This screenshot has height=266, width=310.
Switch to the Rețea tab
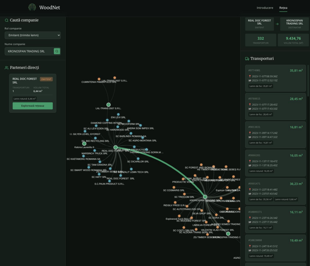[x=283, y=8]
